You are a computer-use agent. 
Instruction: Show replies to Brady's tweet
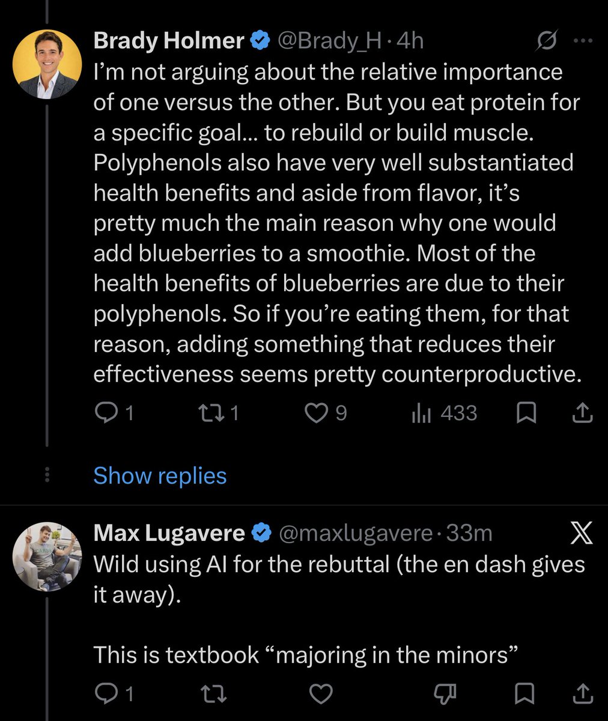click(x=160, y=476)
